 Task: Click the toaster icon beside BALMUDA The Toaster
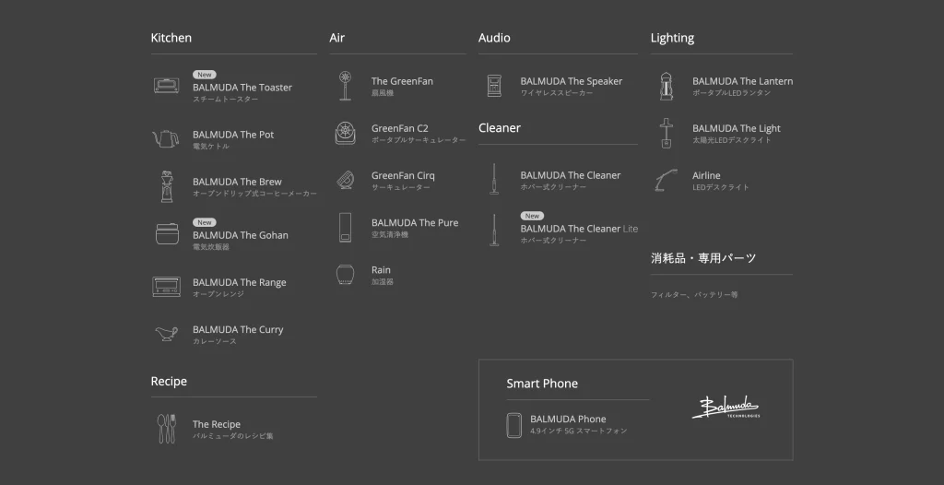pos(167,86)
